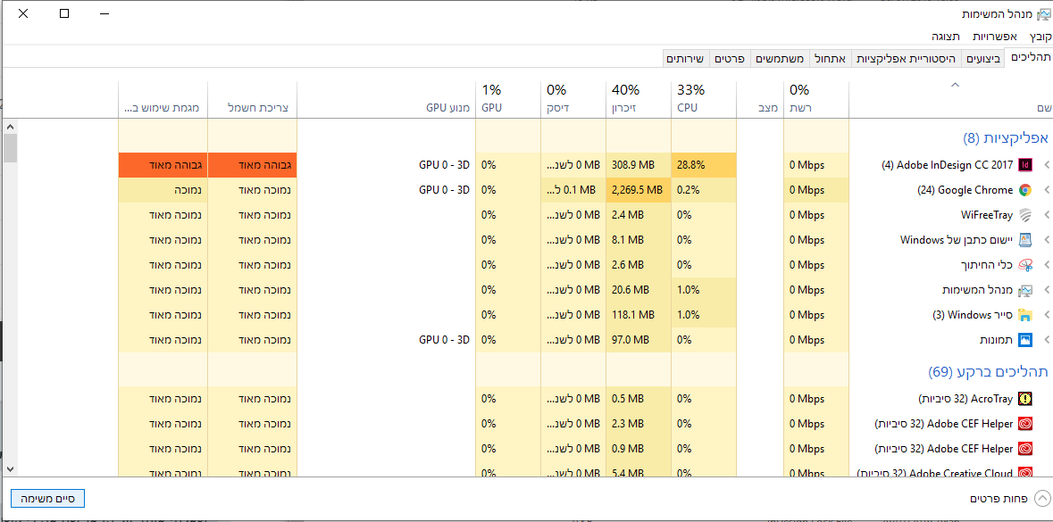The width and height of the screenshot is (1053, 522).
Task: Open the אפשרויות menu
Action: click(x=994, y=37)
